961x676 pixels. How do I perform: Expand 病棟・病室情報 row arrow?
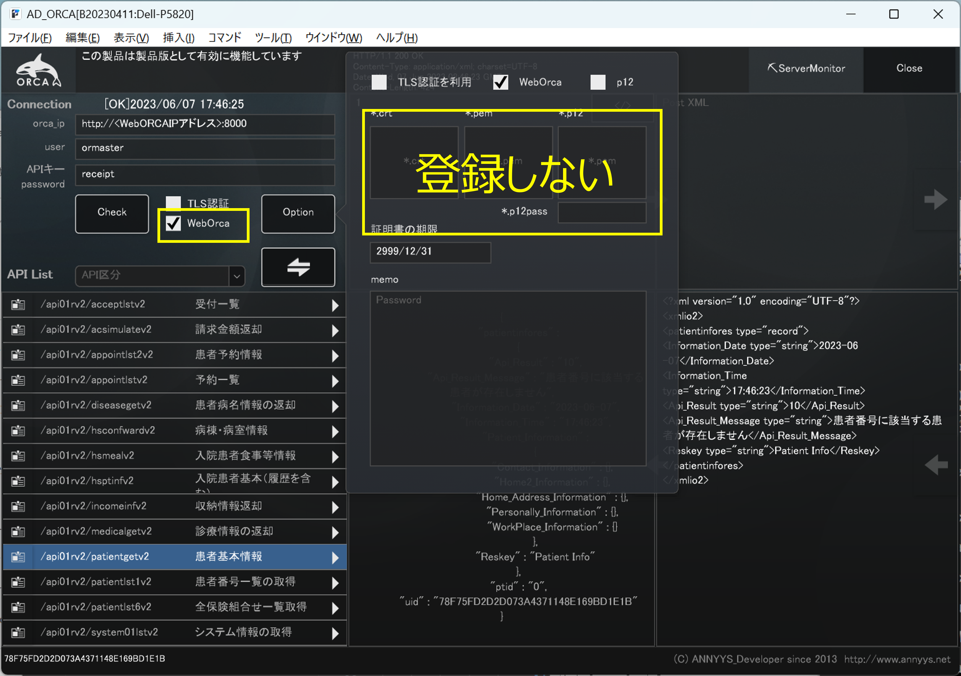click(x=335, y=431)
